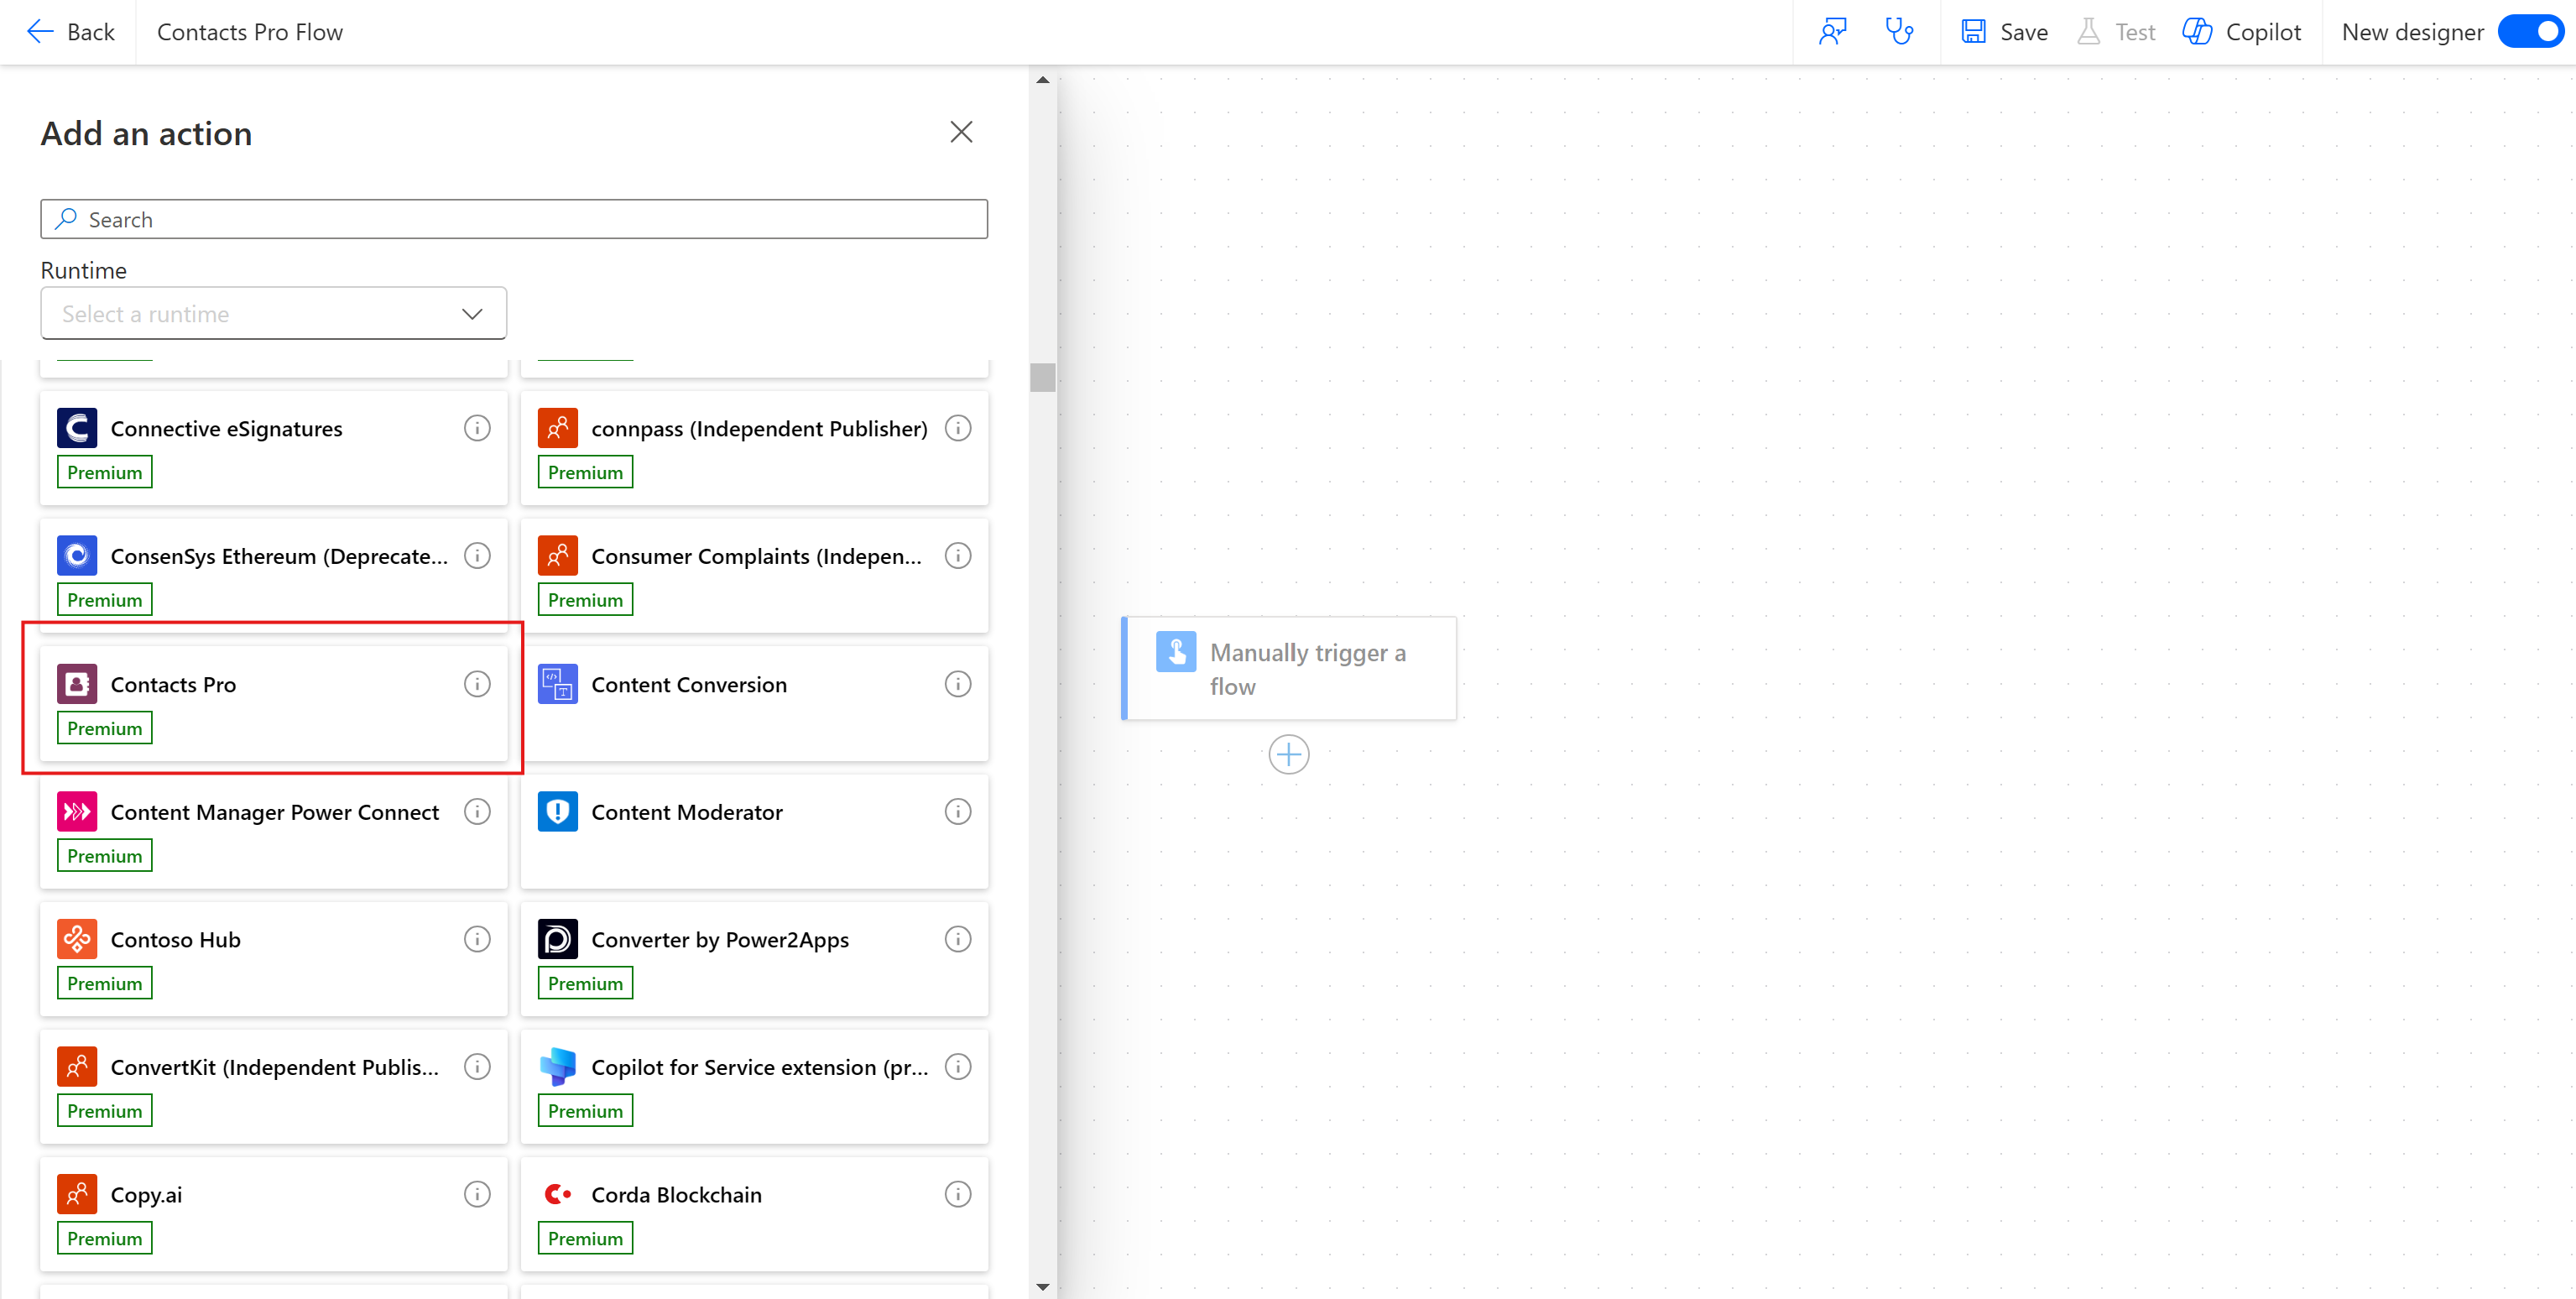
Task: Select the Corda Blockchain connector icon
Action: point(558,1194)
